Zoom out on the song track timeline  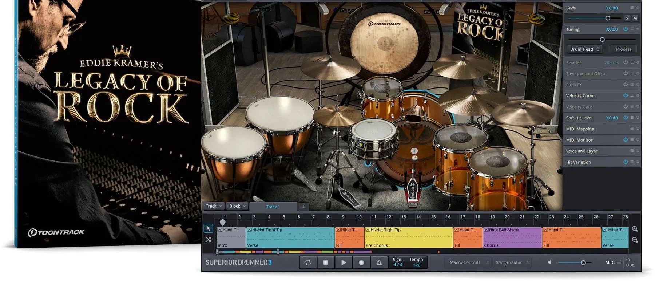[x=635, y=240]
